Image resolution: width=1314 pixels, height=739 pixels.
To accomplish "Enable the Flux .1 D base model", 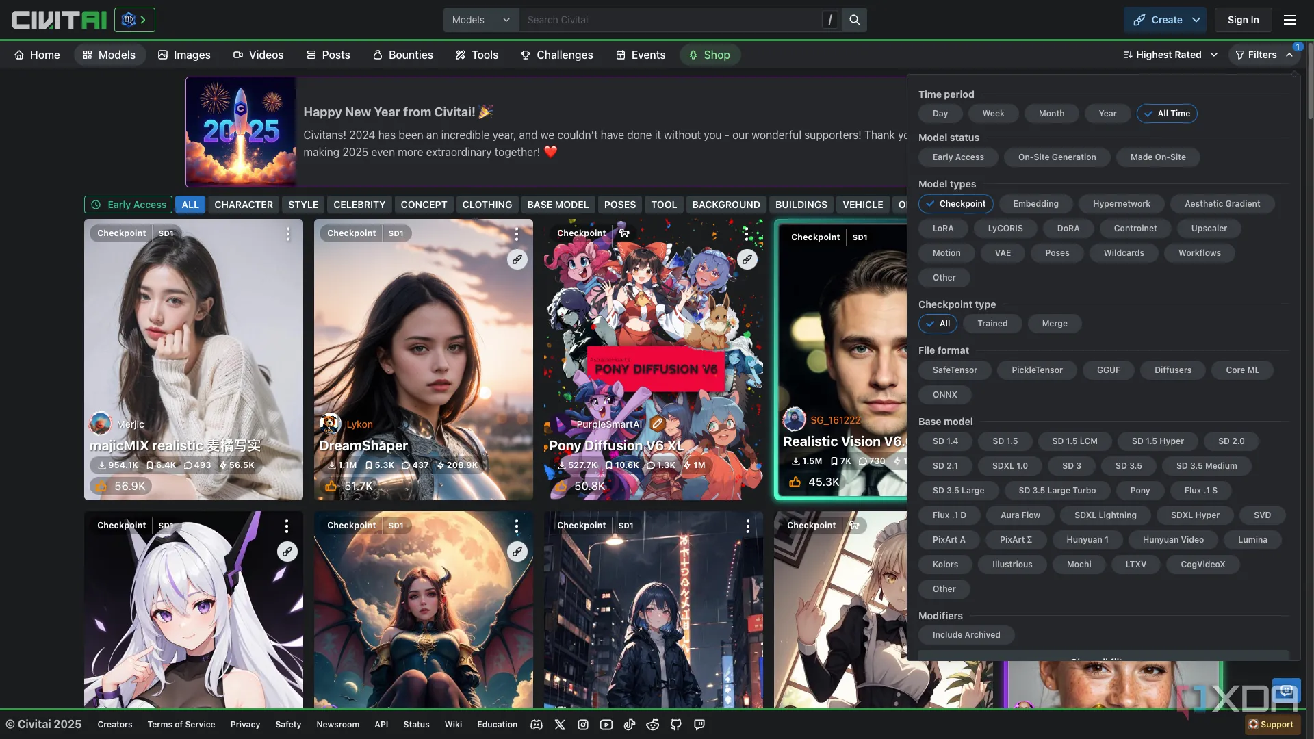I will pos(949,515).
